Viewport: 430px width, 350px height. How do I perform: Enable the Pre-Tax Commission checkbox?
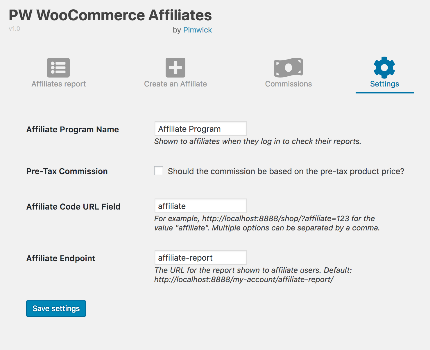point(159,171)
